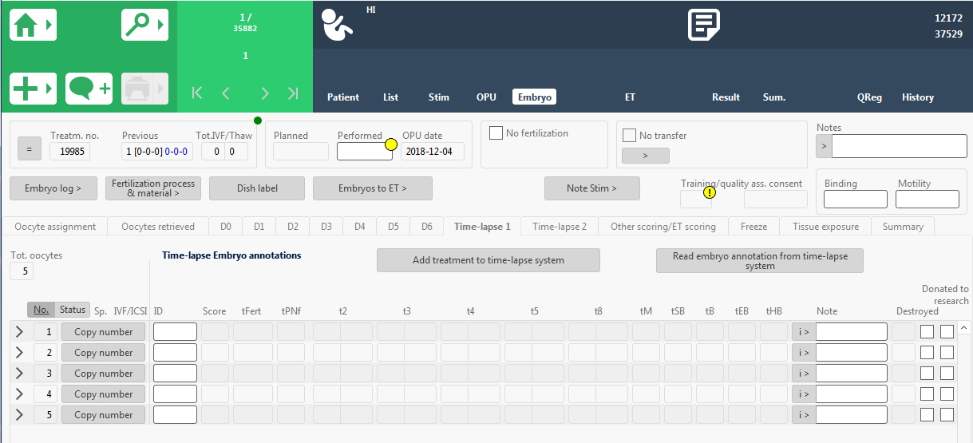Go to the first record arrow
Screen dimensions: 973x443
[x=197, y=93]
